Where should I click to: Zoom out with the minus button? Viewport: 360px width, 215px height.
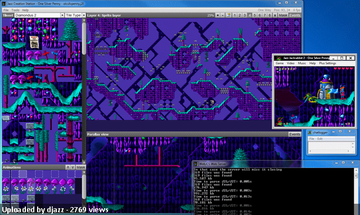[x=223, y=15]
